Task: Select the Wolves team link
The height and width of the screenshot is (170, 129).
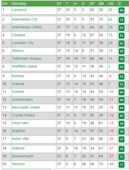Action: 18,51
